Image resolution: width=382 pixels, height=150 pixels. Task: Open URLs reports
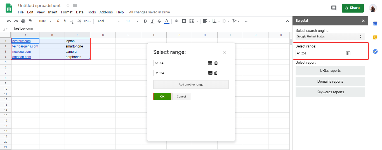click(330, 71)
